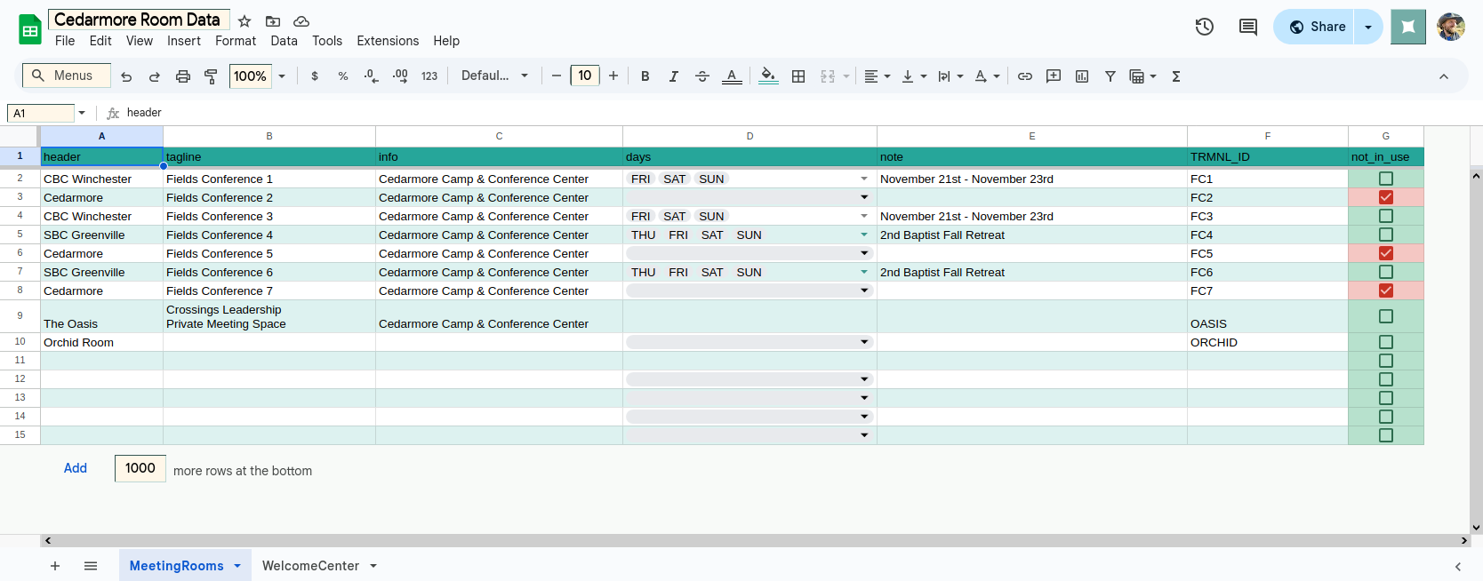The width and height of the screenshot is (1483, 581).
Task: Open version history clock icon
Action: click(1204, 27)
